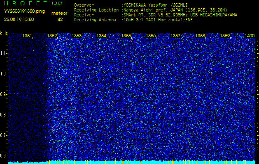Click the Ovserver name line
This screenshot has height=164, width=259.
coord(131,5)
